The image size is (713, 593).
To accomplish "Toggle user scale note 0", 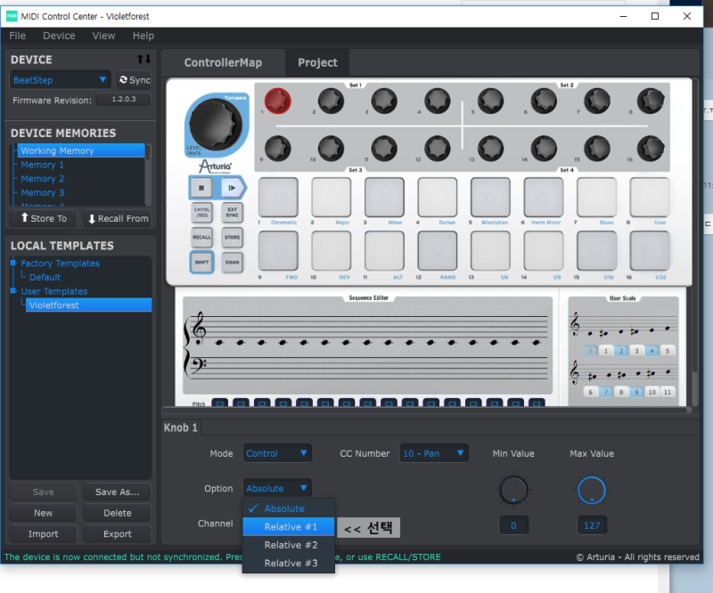I will tap(590, 351).
